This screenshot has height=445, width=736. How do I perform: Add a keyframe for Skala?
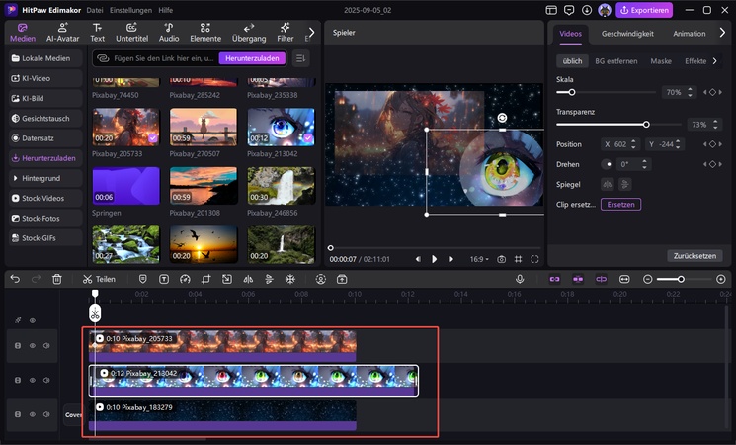[712, 92]
